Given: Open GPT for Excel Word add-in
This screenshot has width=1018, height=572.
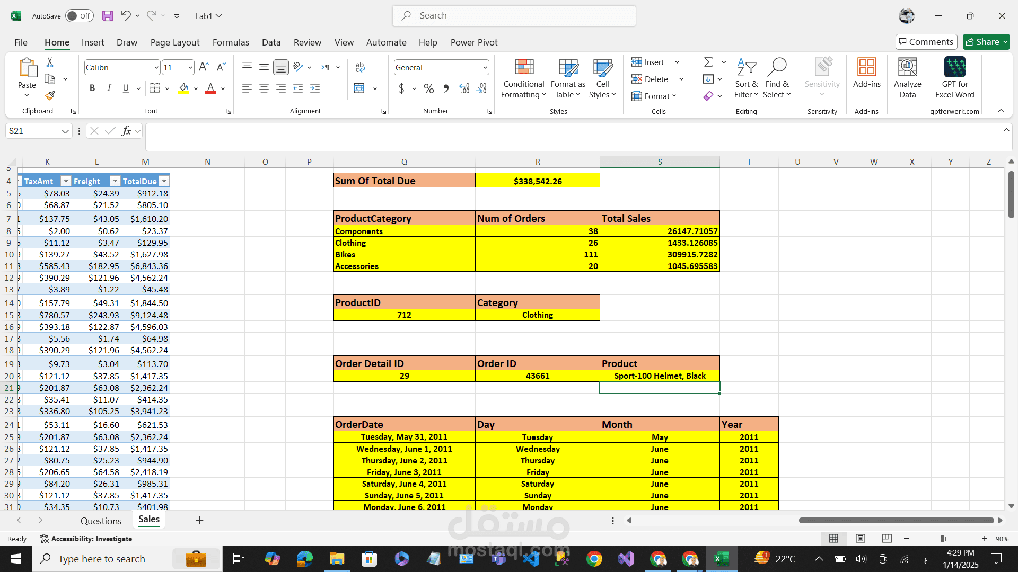Looking at the screenshot, I should 955,78.
